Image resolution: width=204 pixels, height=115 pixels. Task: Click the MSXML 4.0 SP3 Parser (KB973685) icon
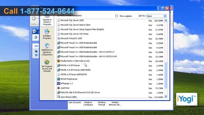(x=59, y=70)
